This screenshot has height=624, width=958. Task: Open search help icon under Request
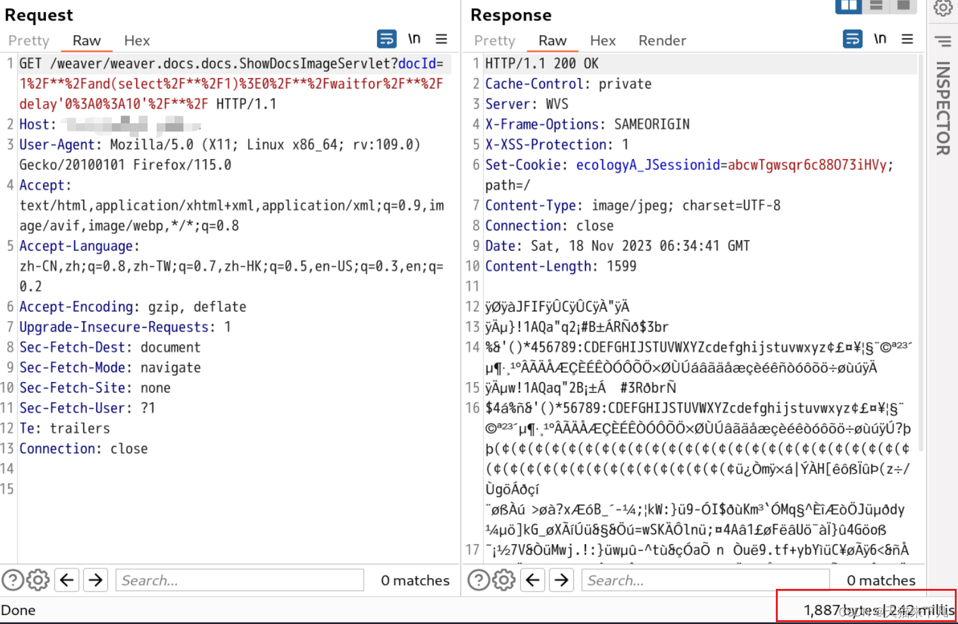tap(13, 580)
